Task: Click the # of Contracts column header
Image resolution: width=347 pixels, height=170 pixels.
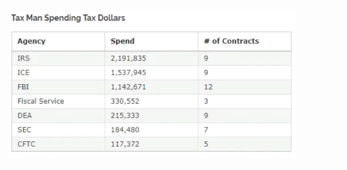Action: [231, 41]
